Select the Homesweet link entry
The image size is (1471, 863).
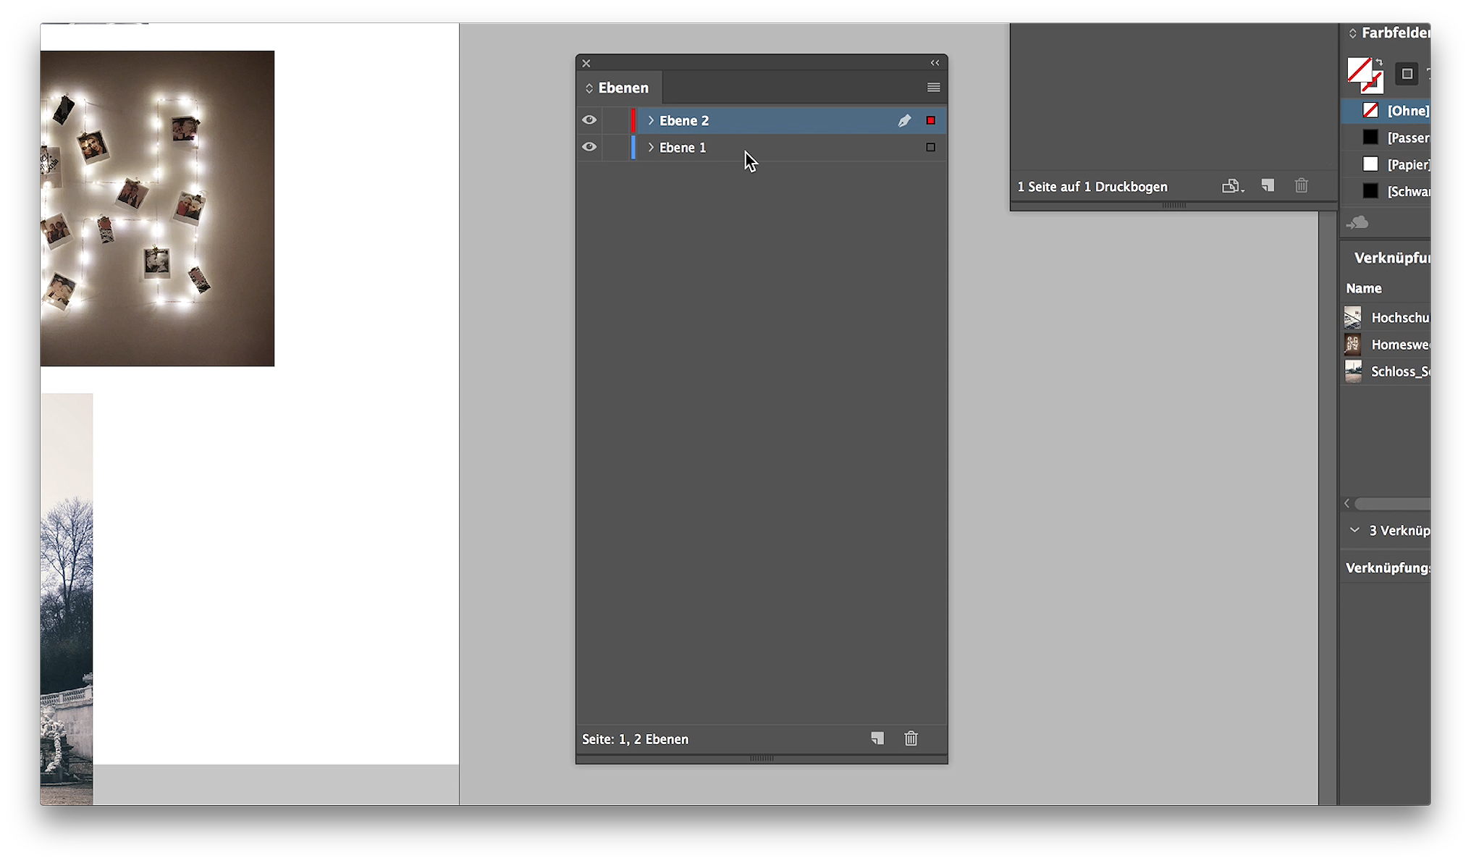pyautogui.click(x=1397, y=345)
